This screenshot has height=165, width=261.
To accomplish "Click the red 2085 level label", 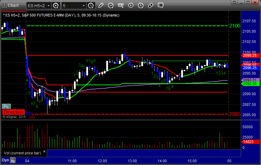I will [x=235, y=114].
